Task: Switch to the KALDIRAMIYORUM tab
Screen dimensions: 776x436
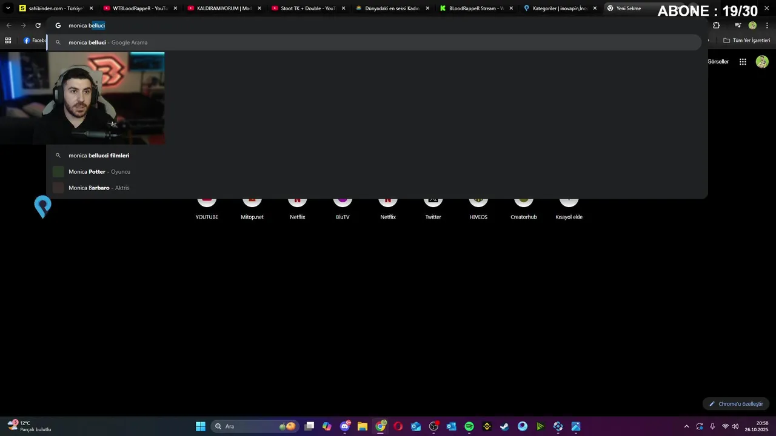Action: point(224,8)
